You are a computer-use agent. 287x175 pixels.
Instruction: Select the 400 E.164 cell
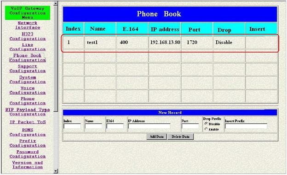[132, 43]
